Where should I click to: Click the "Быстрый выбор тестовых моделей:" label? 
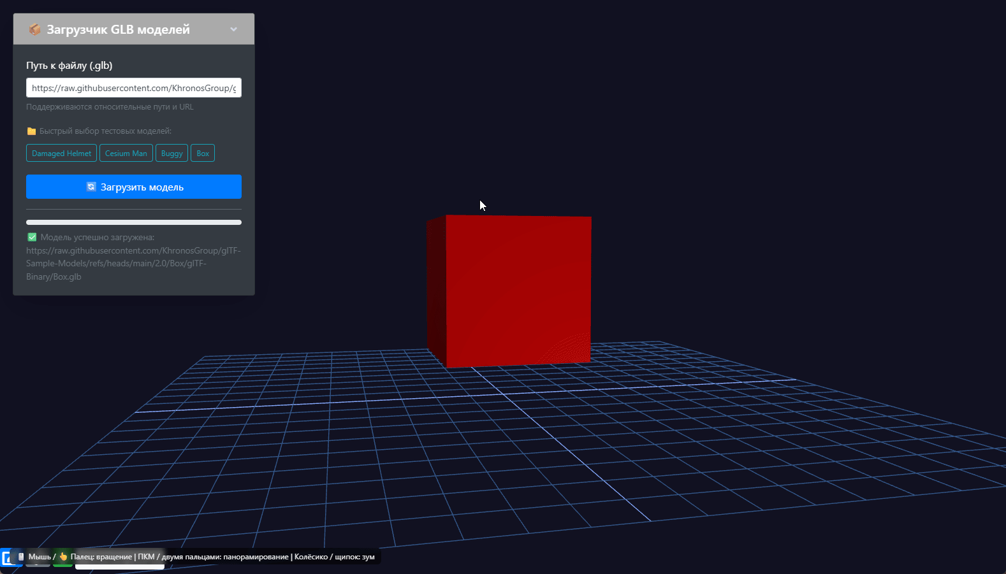click(x=105, y=131)
